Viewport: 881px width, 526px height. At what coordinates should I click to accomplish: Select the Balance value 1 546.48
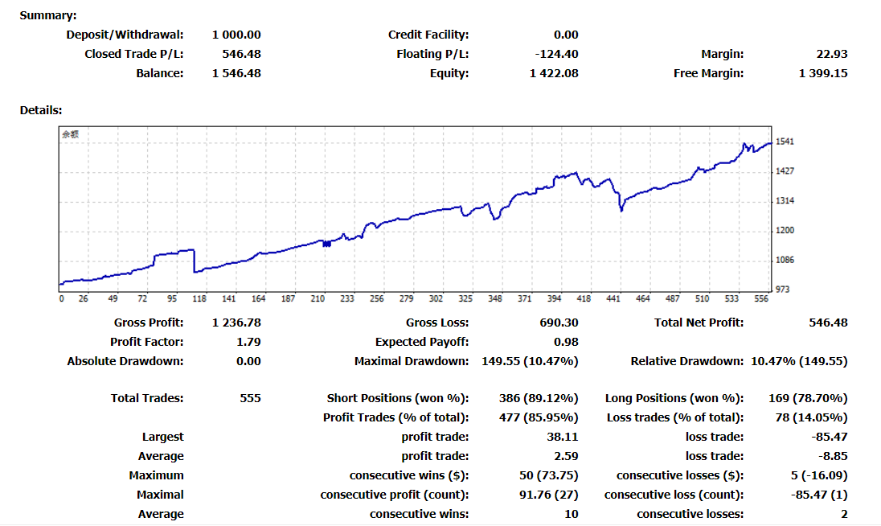point(236,73)
